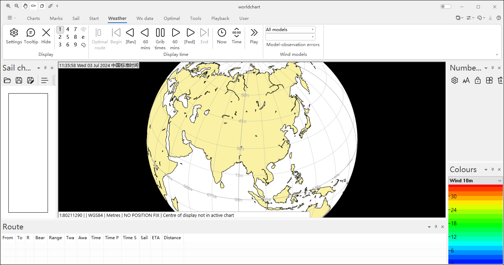The width and height of the screenshot is (504, 265).
Task: Step back to previous Grib time [Rev]
Action: [x=130, y=33]
